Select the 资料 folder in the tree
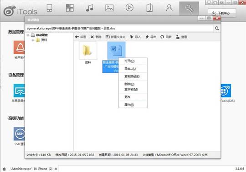Screen dimensions: 246x172 click(x=44, y=40)
